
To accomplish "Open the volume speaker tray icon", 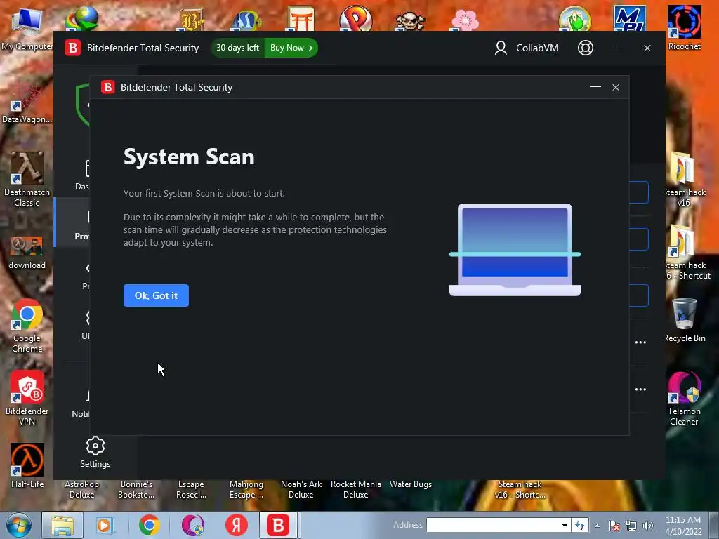I will [x=648, y=526].
